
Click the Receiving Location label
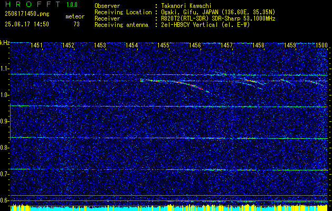coord(123,12)
